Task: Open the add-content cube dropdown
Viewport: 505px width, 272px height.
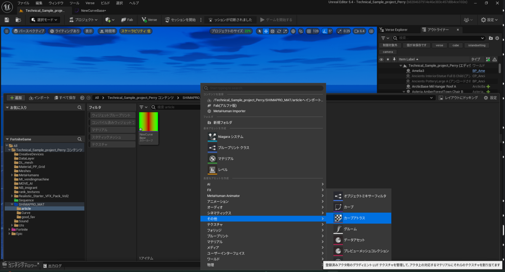Action: coord(110,20)
